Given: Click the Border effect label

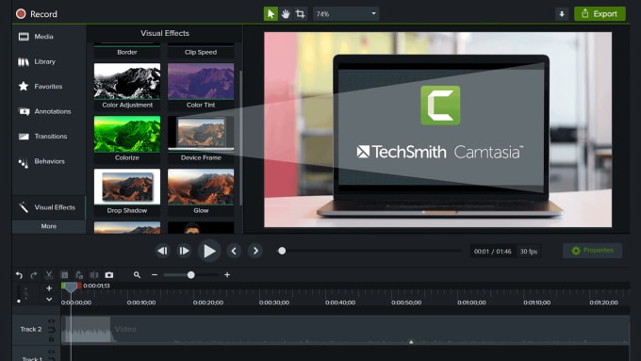Looking at the screenshot, I should 127,53.
